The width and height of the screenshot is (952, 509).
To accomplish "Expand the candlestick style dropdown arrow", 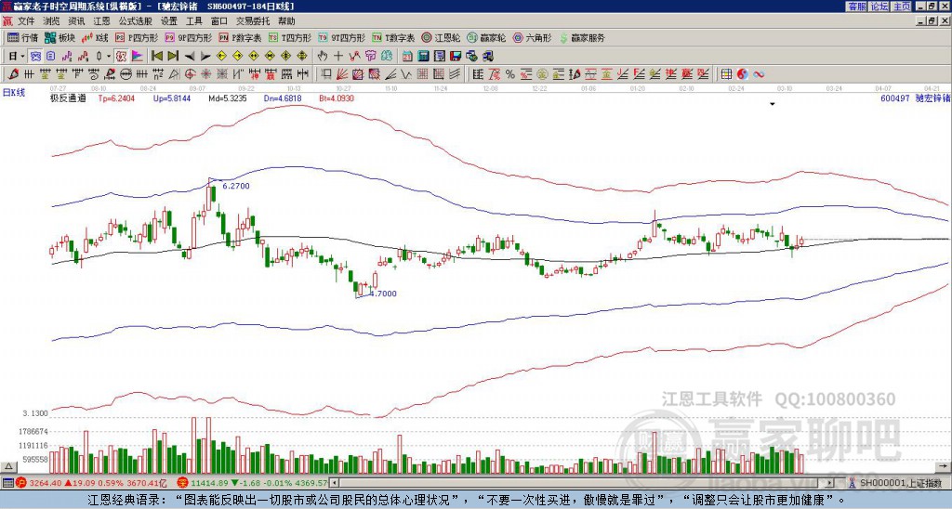I will [109, 56].
